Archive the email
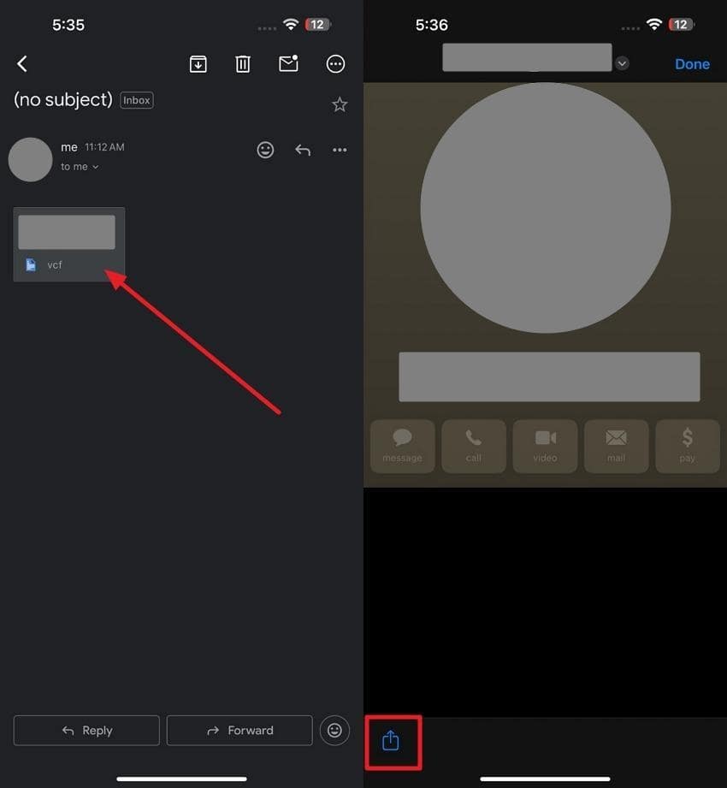727x788 pixels. (x=198, y=64)
